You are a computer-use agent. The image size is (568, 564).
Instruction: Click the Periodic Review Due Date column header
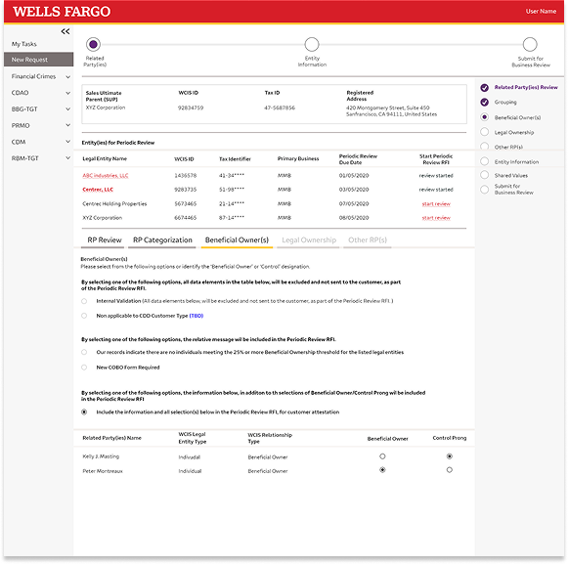358,159
